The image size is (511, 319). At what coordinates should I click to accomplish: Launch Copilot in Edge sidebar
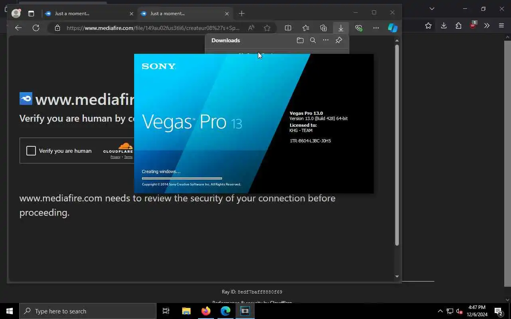[393, 28]
